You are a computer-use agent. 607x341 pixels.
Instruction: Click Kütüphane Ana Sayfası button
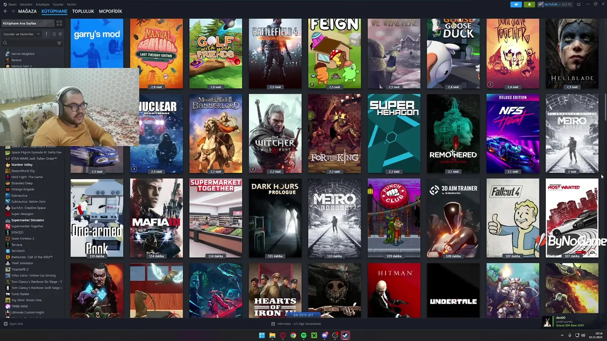pos(27,23)
